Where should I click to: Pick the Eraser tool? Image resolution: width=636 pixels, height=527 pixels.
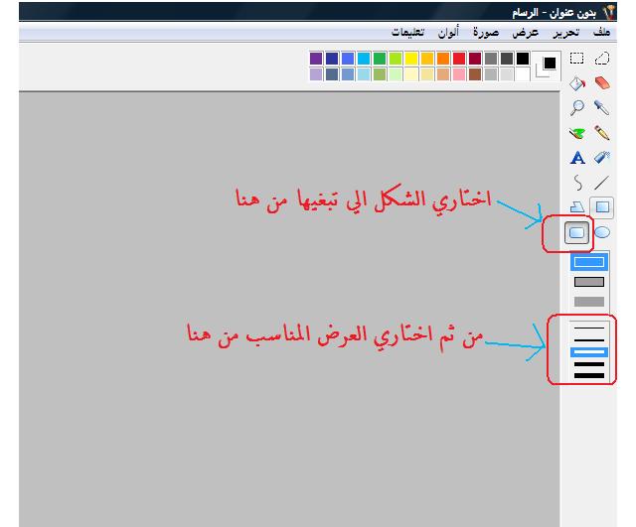[x=602, y=83]
